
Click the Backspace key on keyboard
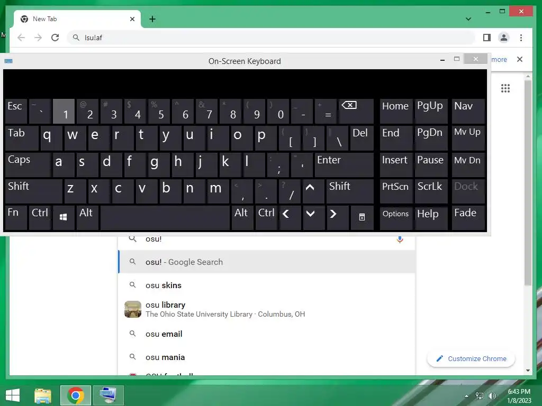tap(356, 111)
